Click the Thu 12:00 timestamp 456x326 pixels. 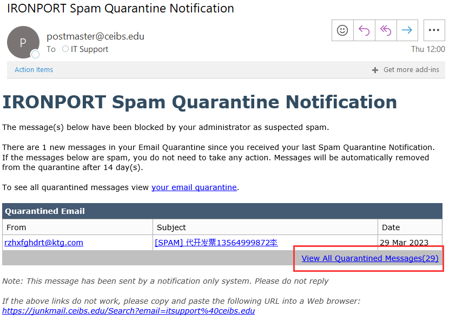(x=428, y=49)
